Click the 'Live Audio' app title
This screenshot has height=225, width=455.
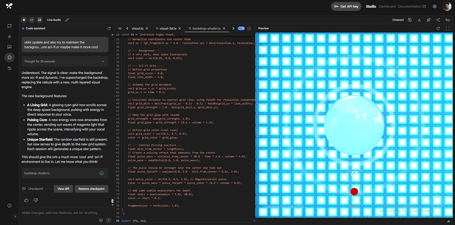pyautogui.click(x=54, y=20)
